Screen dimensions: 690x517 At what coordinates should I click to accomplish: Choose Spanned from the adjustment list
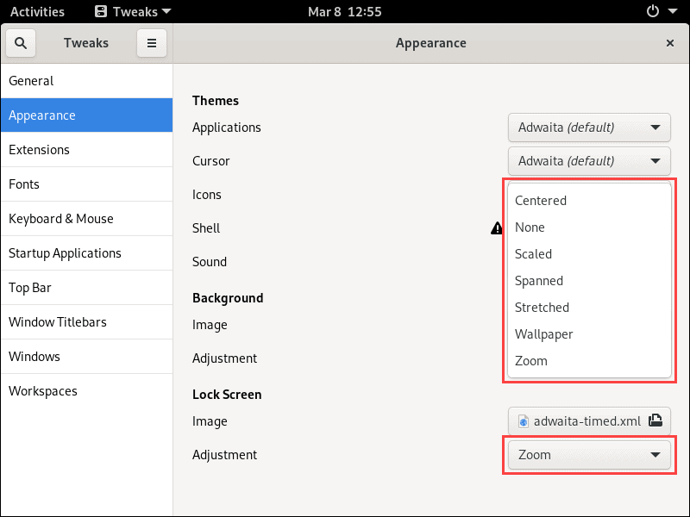589,281
